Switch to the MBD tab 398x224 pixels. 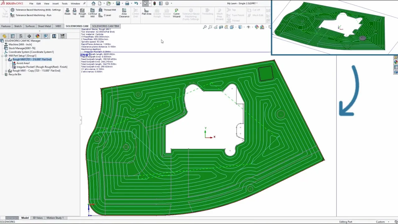pyautogui.click(x=58, y=26)
